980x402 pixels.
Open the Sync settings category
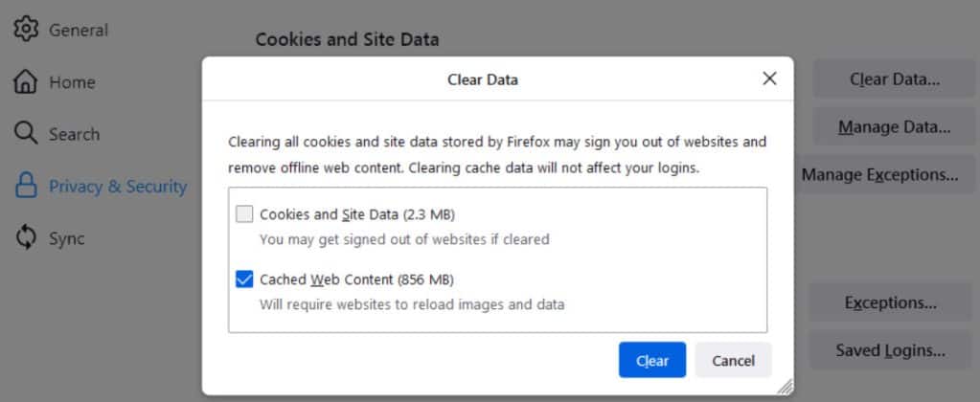(x=67, y=238)
